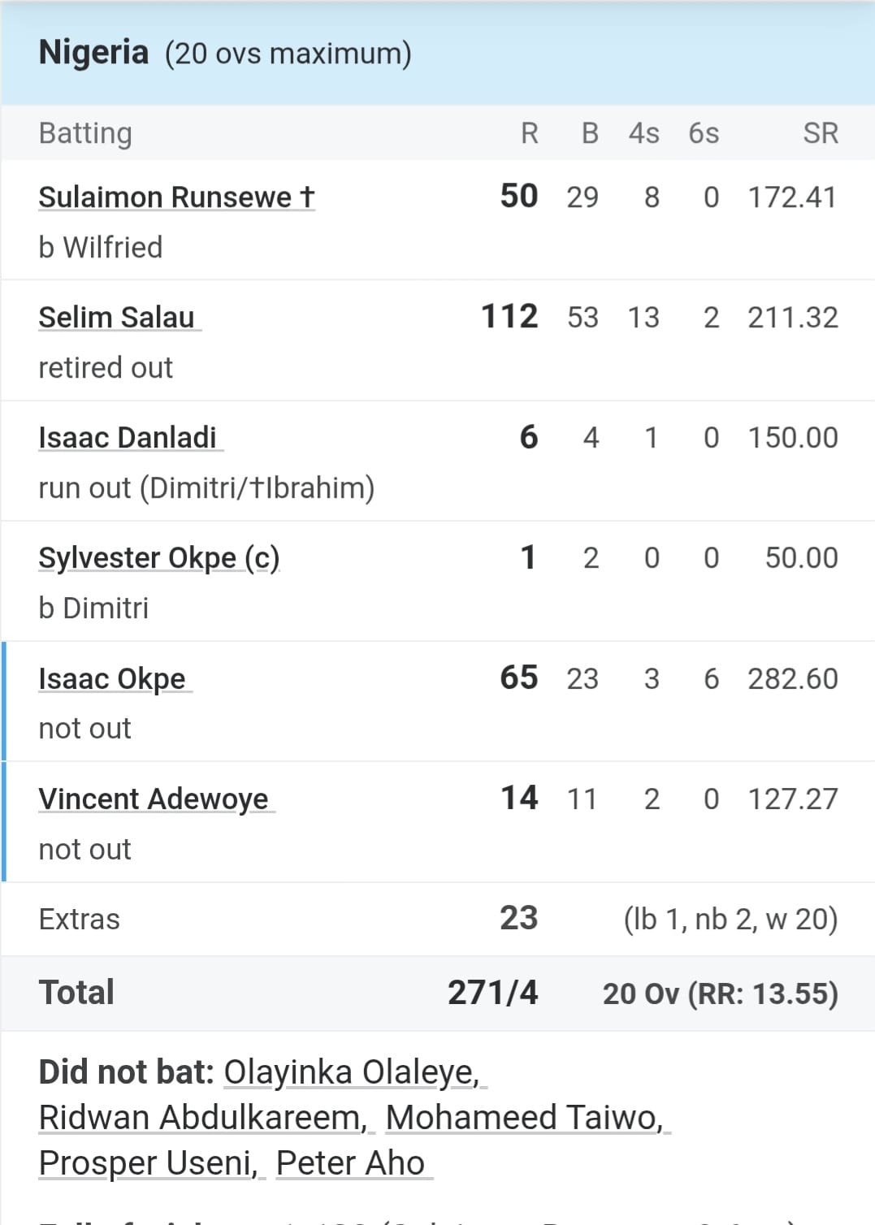Open Vincent Adewoye's profile link
The image size is (875, 1225).
click(154, 799)
